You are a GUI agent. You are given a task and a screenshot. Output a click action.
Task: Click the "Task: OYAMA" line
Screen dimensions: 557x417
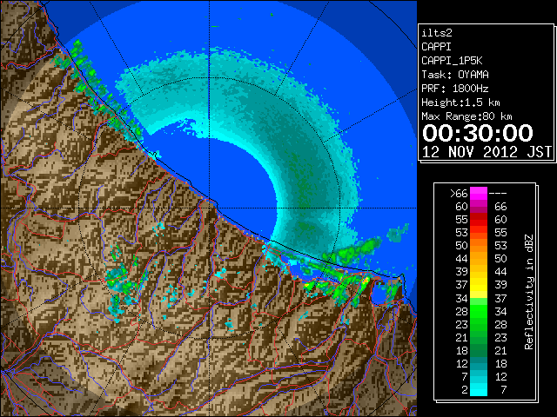coord(455,75)
